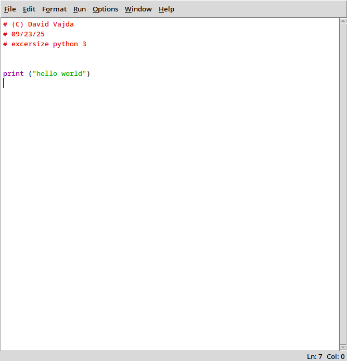Place cursor in the 09/23/25 date comment
This screenshot has width=347, height=361.
pyautogui.click(x=28, y=34)
